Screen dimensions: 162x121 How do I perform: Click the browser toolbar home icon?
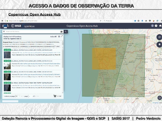point(146,21)
